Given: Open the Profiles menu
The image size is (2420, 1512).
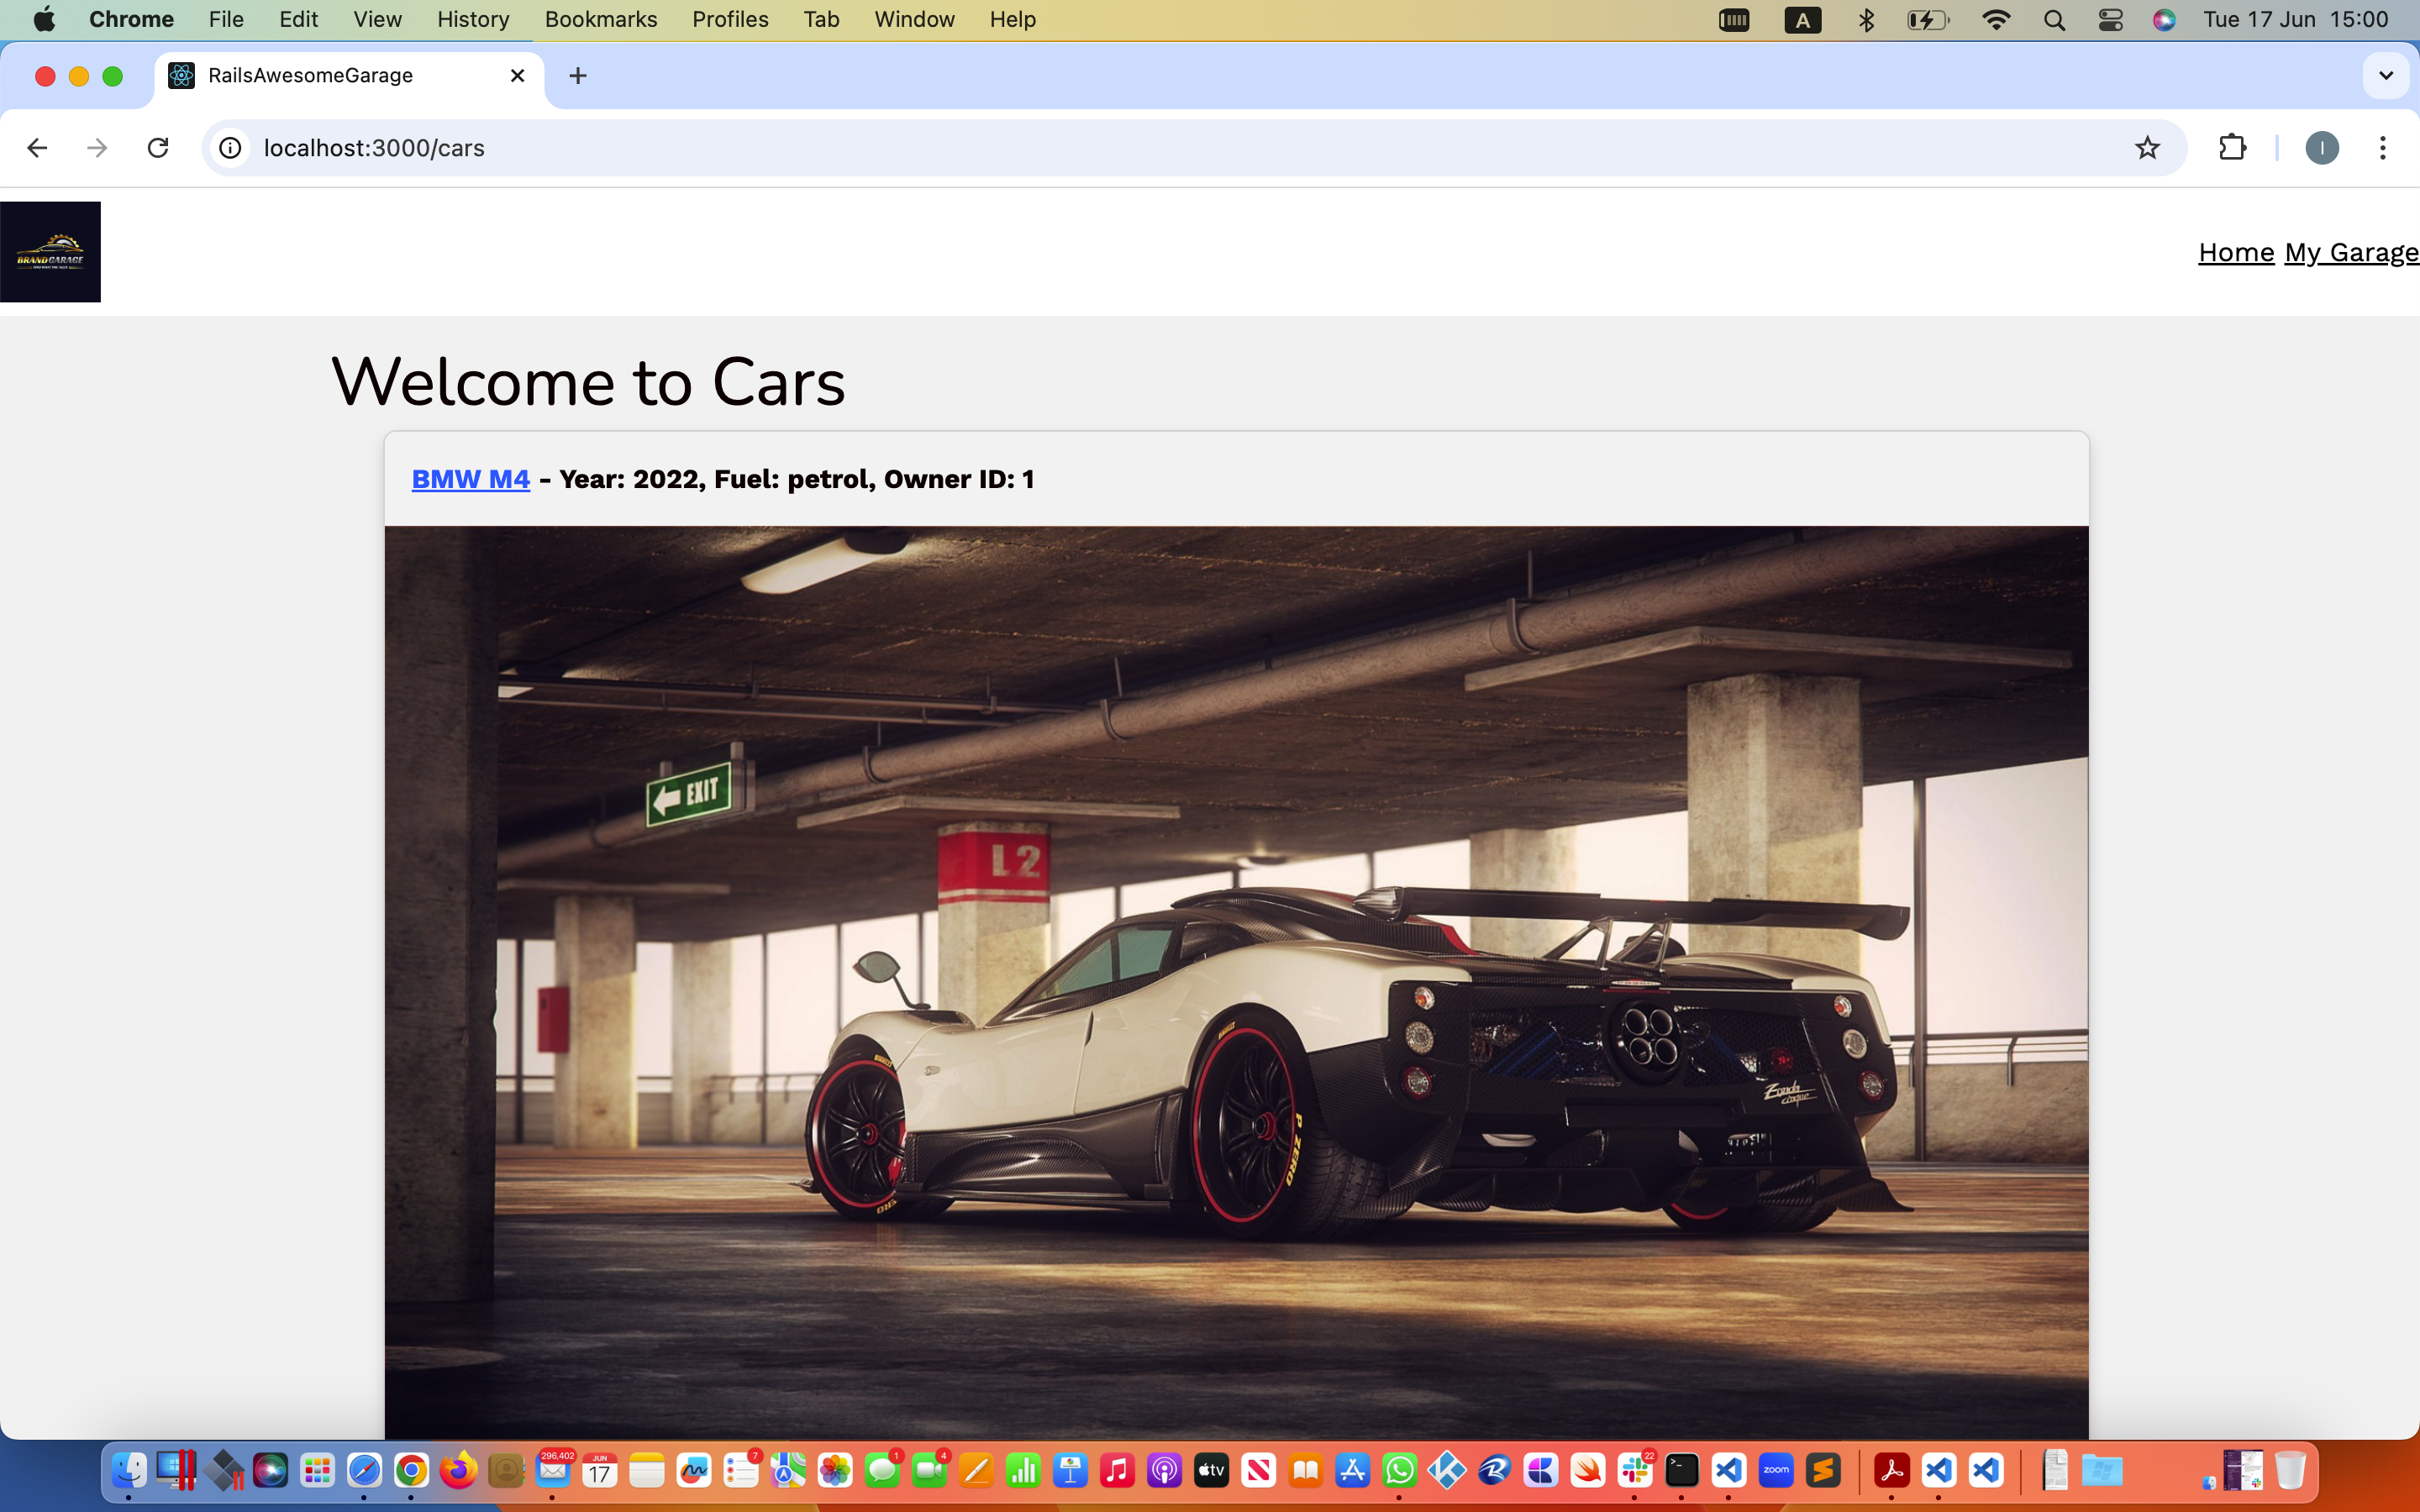Looking at the screenshot, I should click(x=730, y=19).
